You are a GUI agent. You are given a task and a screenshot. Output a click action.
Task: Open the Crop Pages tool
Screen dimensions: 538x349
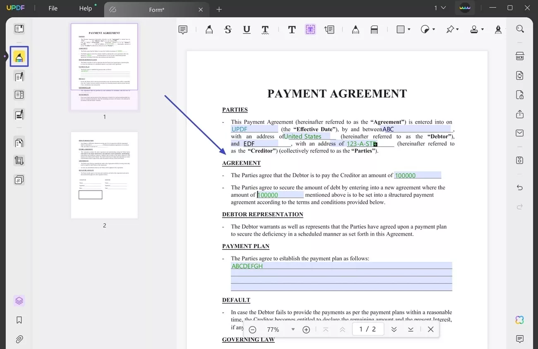[x=19, y=161]
